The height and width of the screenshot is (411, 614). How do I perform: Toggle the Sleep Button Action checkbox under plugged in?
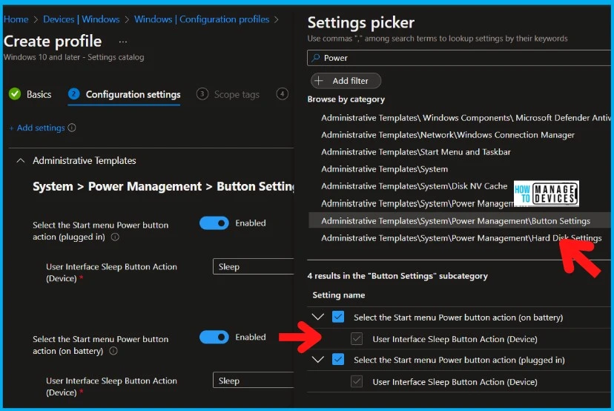tap(357, 381)
